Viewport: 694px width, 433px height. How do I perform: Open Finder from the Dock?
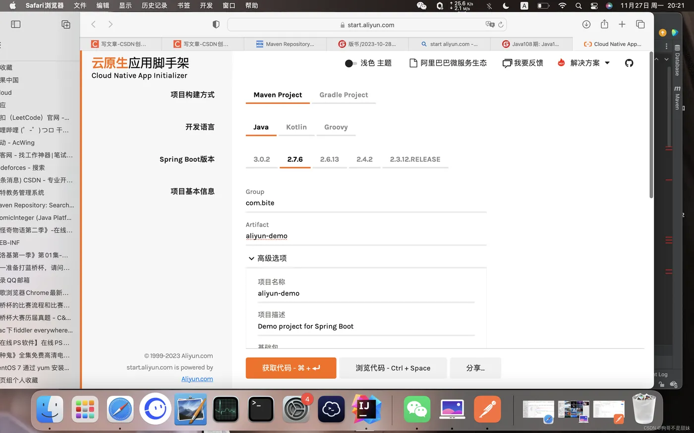pos(50,409)
